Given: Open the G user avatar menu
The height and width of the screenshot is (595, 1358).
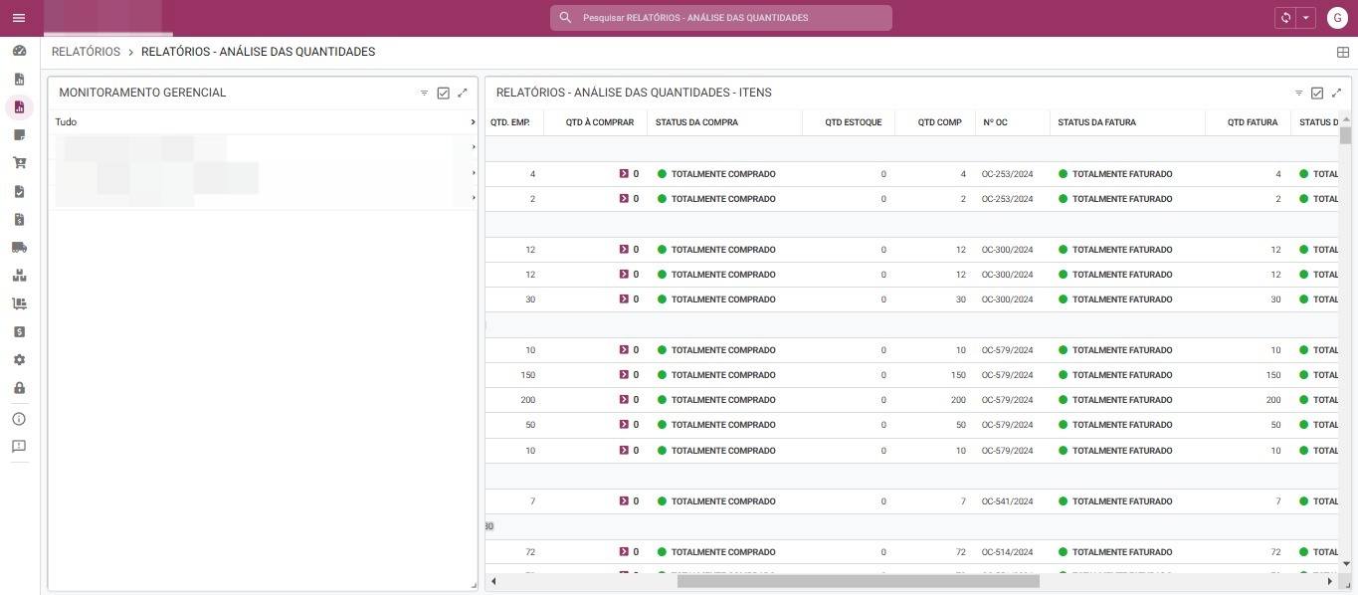Looking at the screenshot, I should [1336, 18].
